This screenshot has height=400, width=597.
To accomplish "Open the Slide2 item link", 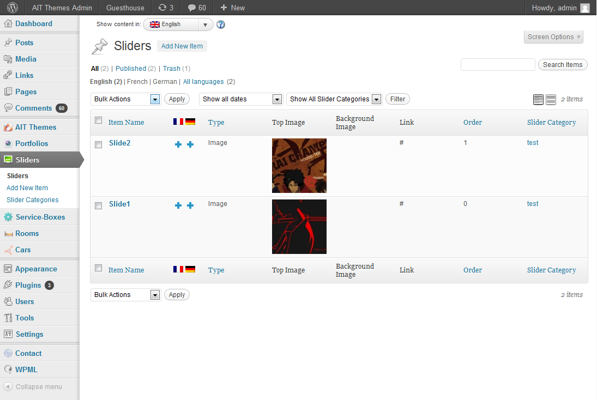I will [119, 143].
